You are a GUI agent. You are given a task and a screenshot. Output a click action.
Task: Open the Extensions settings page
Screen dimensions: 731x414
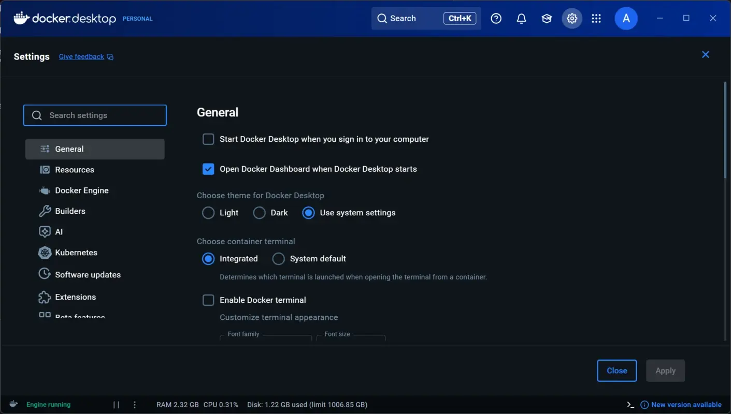[75, 297]
